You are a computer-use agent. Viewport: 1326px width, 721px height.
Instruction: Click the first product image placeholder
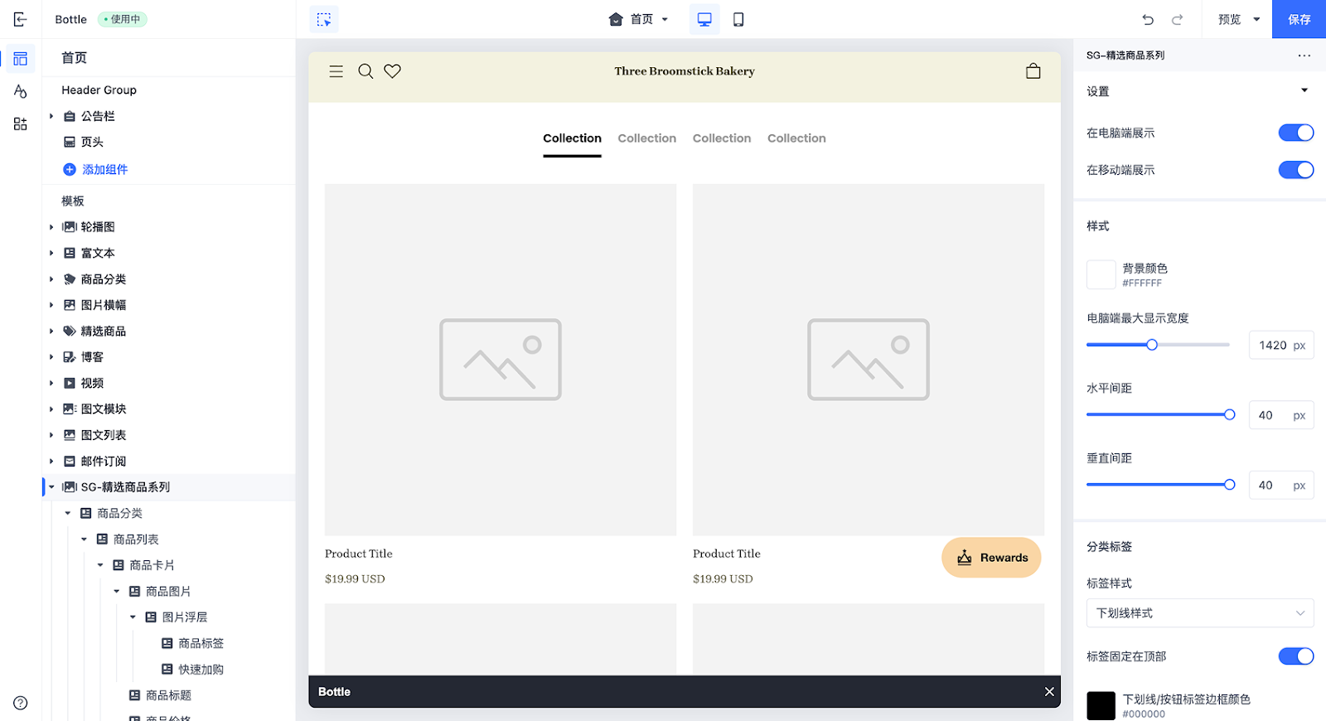501,360
